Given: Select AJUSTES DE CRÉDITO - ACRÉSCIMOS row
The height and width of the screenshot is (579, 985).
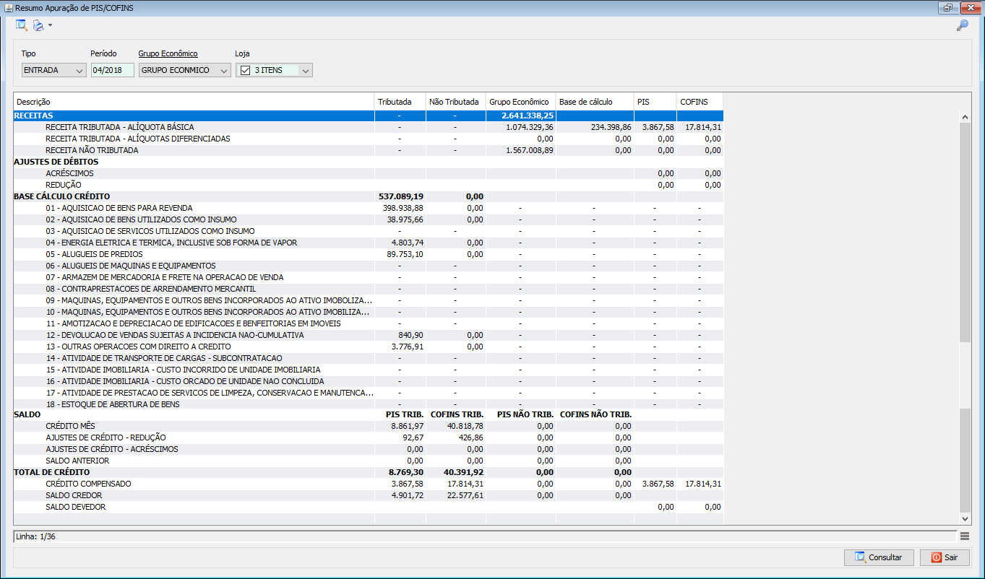Looking at the screenshot, I should click(369, 449).
